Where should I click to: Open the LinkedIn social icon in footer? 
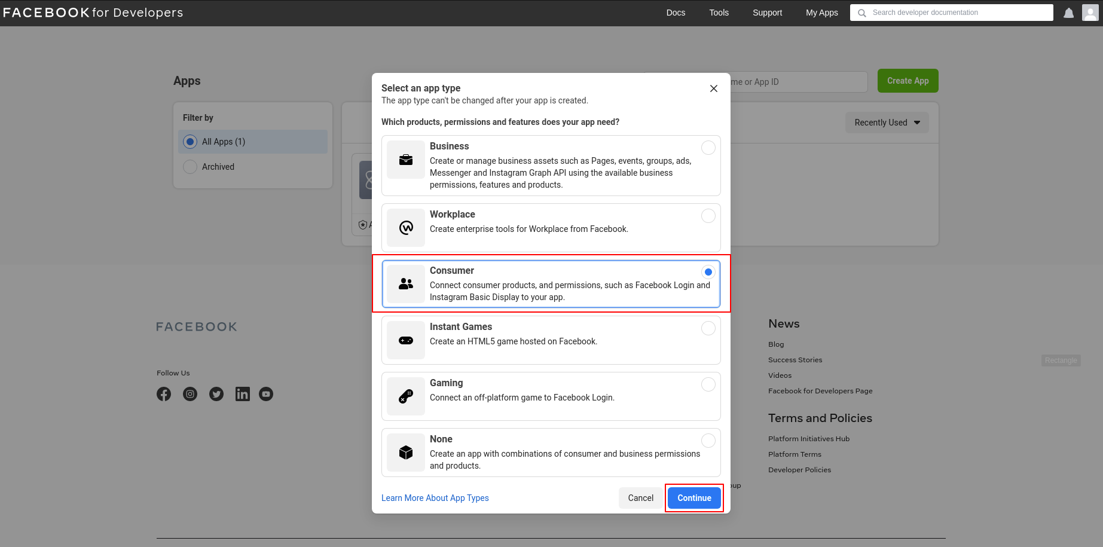[243, 394]
